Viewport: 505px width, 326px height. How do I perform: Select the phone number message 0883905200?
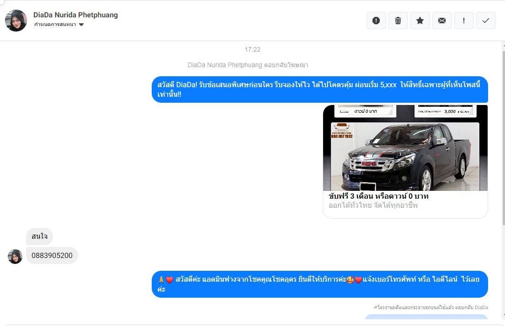coord(52,256)
